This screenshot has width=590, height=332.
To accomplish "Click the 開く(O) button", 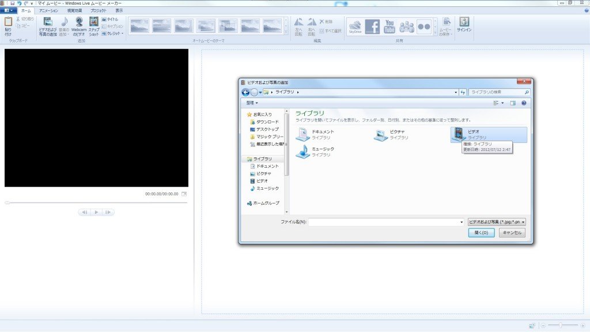I will point(481,233).
